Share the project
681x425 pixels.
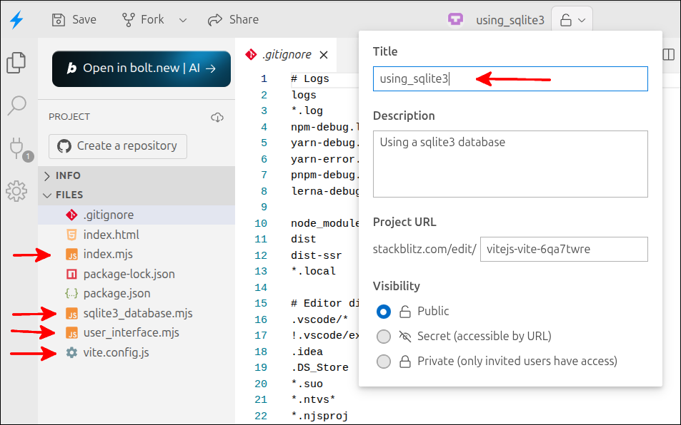232,19
